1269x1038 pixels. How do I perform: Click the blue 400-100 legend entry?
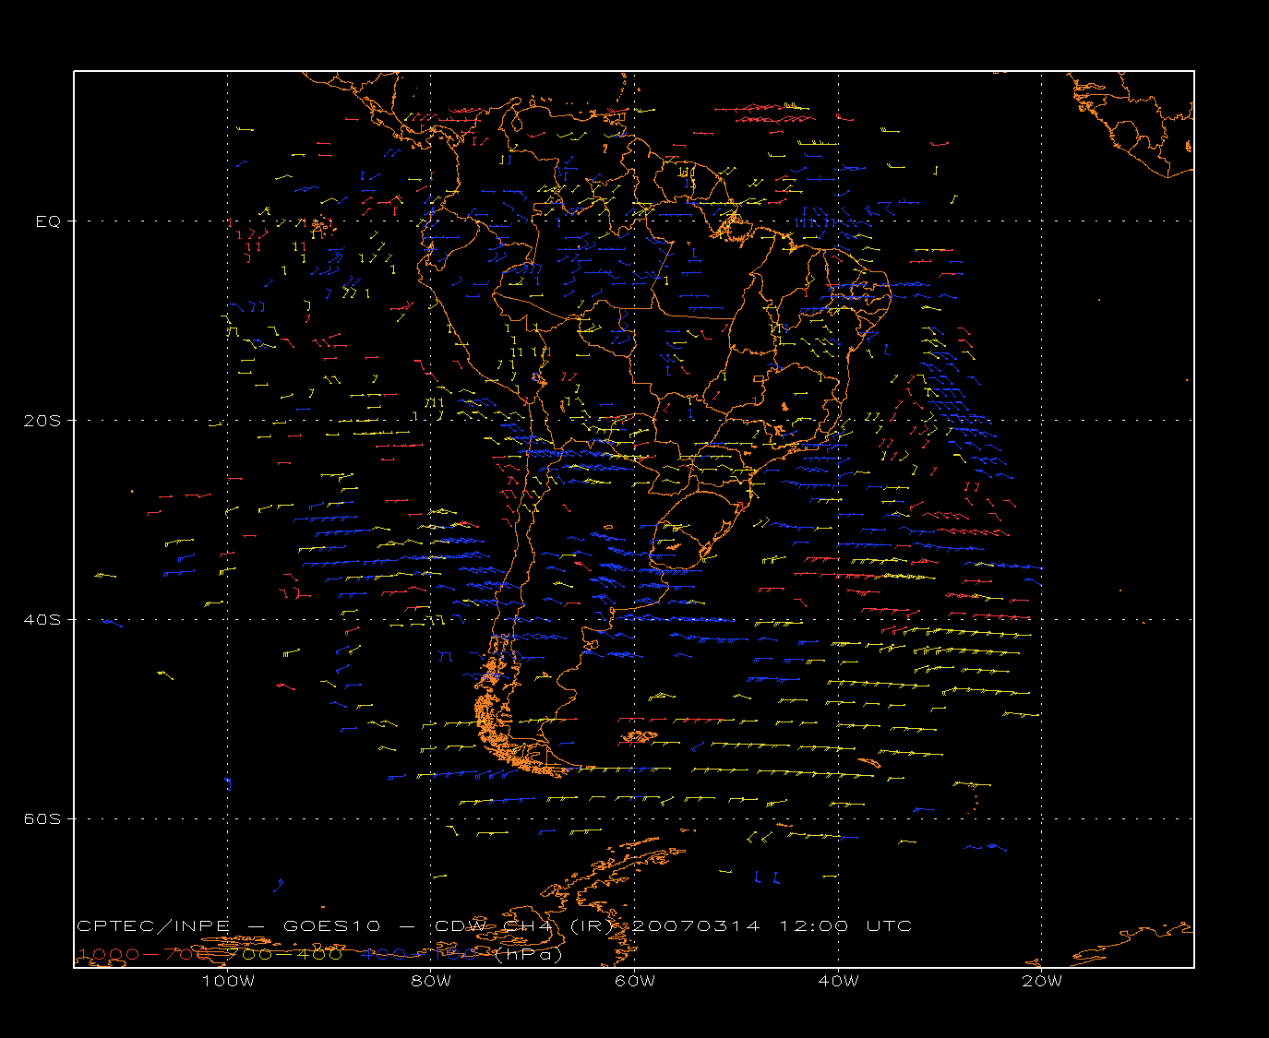coord(420,954)
